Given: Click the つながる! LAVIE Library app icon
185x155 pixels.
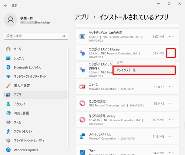Looking at the screenshot, I should pyautogui.click(x=82, y=53).
